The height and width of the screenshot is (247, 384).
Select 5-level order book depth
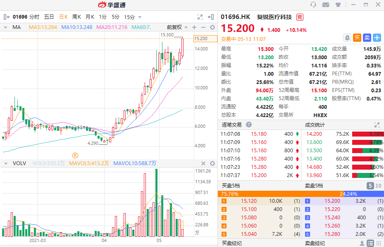point(370,186)
